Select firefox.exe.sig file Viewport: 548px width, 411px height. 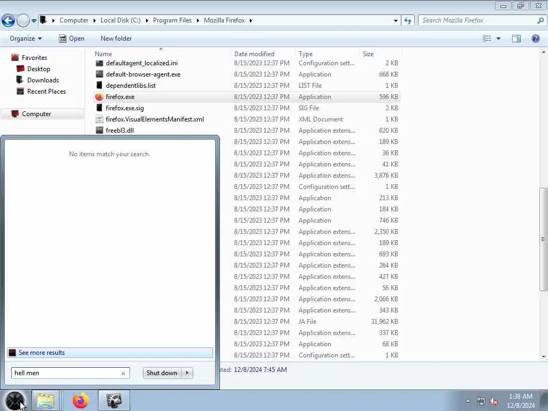pyautogui.click(x=246, y=108)
